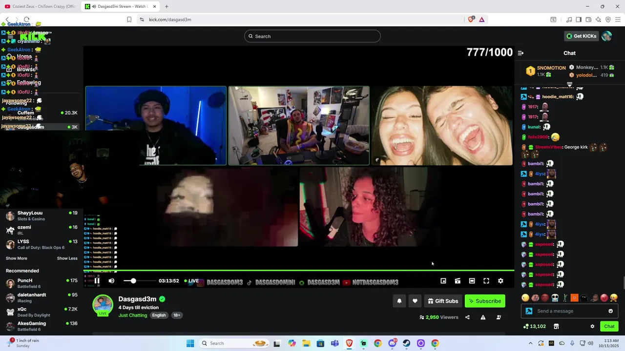Enter fullscreen mode in the player
Image resolution: width=625 pixels, height=351 pixels.
pos(486,281)
